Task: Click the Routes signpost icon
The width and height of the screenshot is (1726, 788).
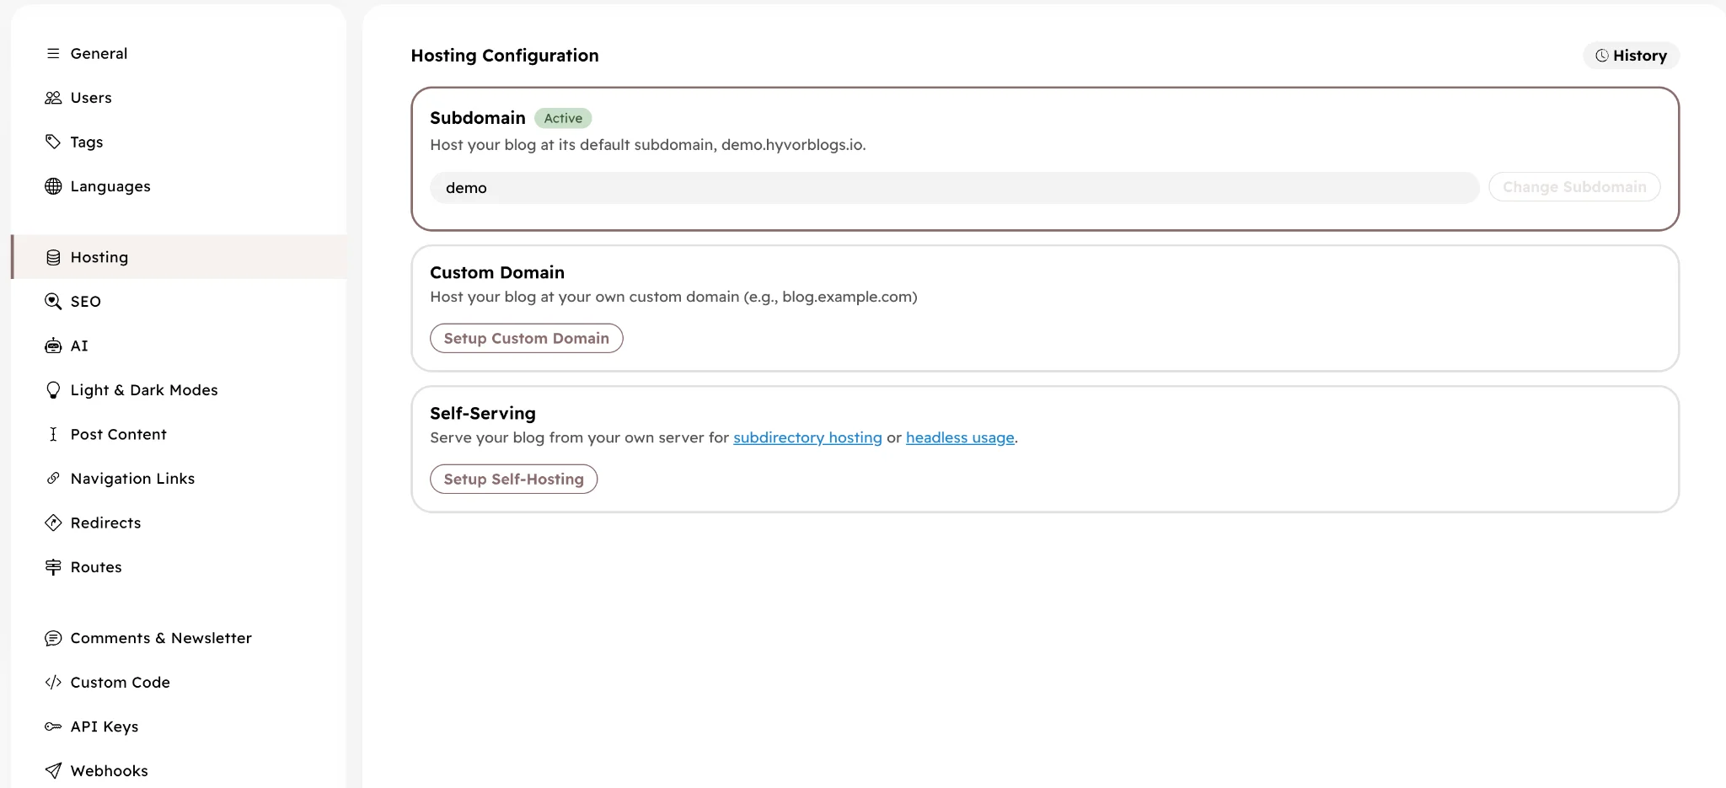Action: 53,567
